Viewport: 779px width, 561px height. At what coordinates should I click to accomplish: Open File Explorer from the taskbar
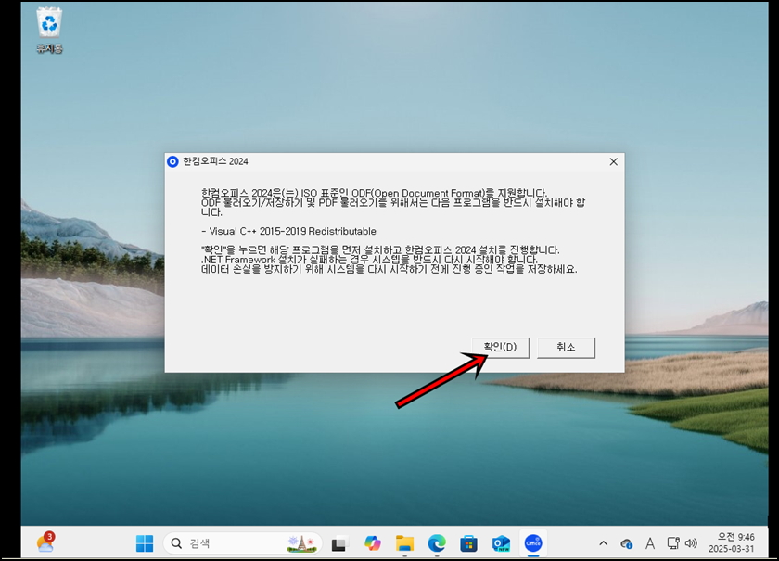tap(404, 543)
